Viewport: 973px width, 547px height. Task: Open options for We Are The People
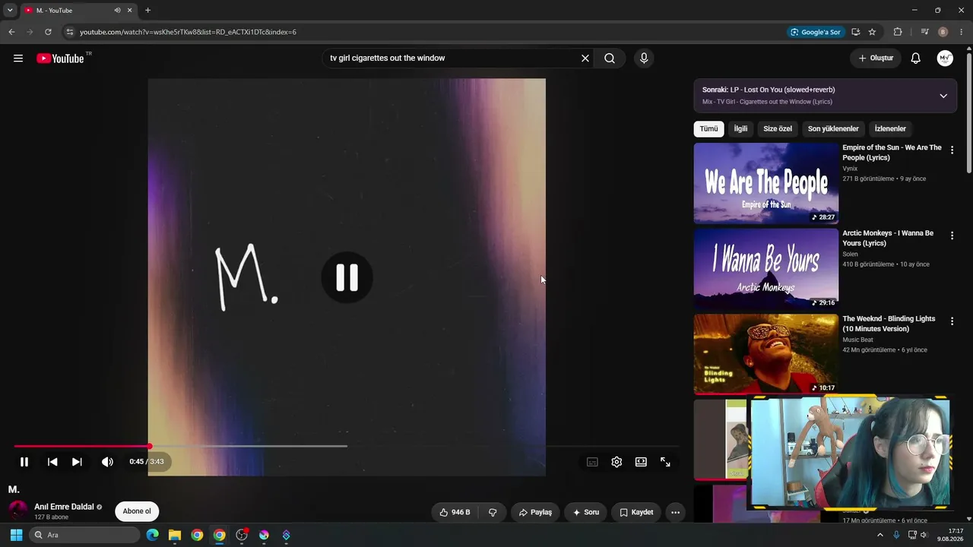[x=952, y=150]
